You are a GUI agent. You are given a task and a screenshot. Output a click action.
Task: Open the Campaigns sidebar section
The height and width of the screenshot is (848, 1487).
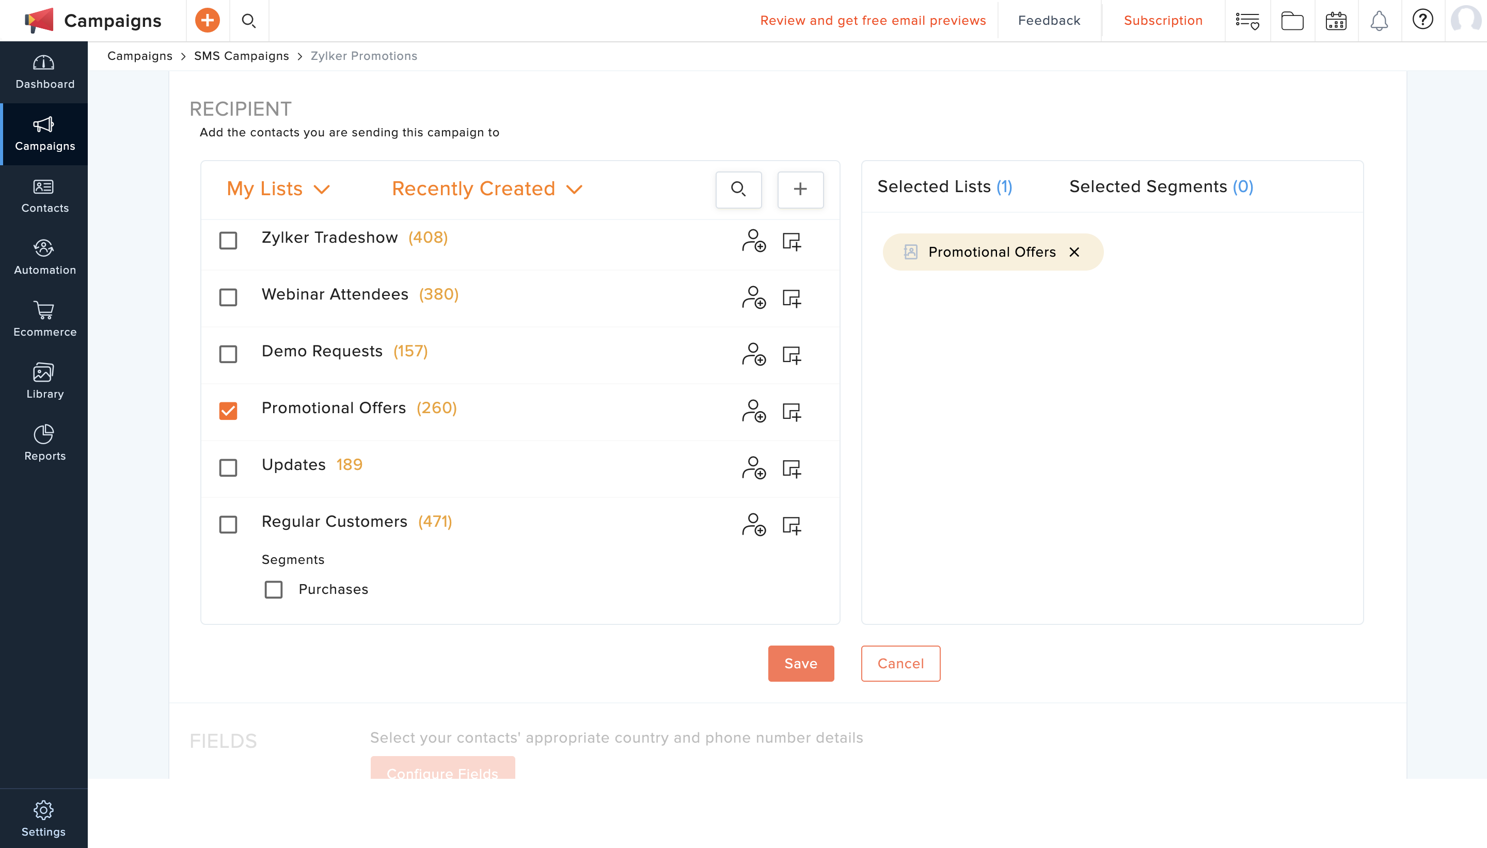[x=44, y=134]
